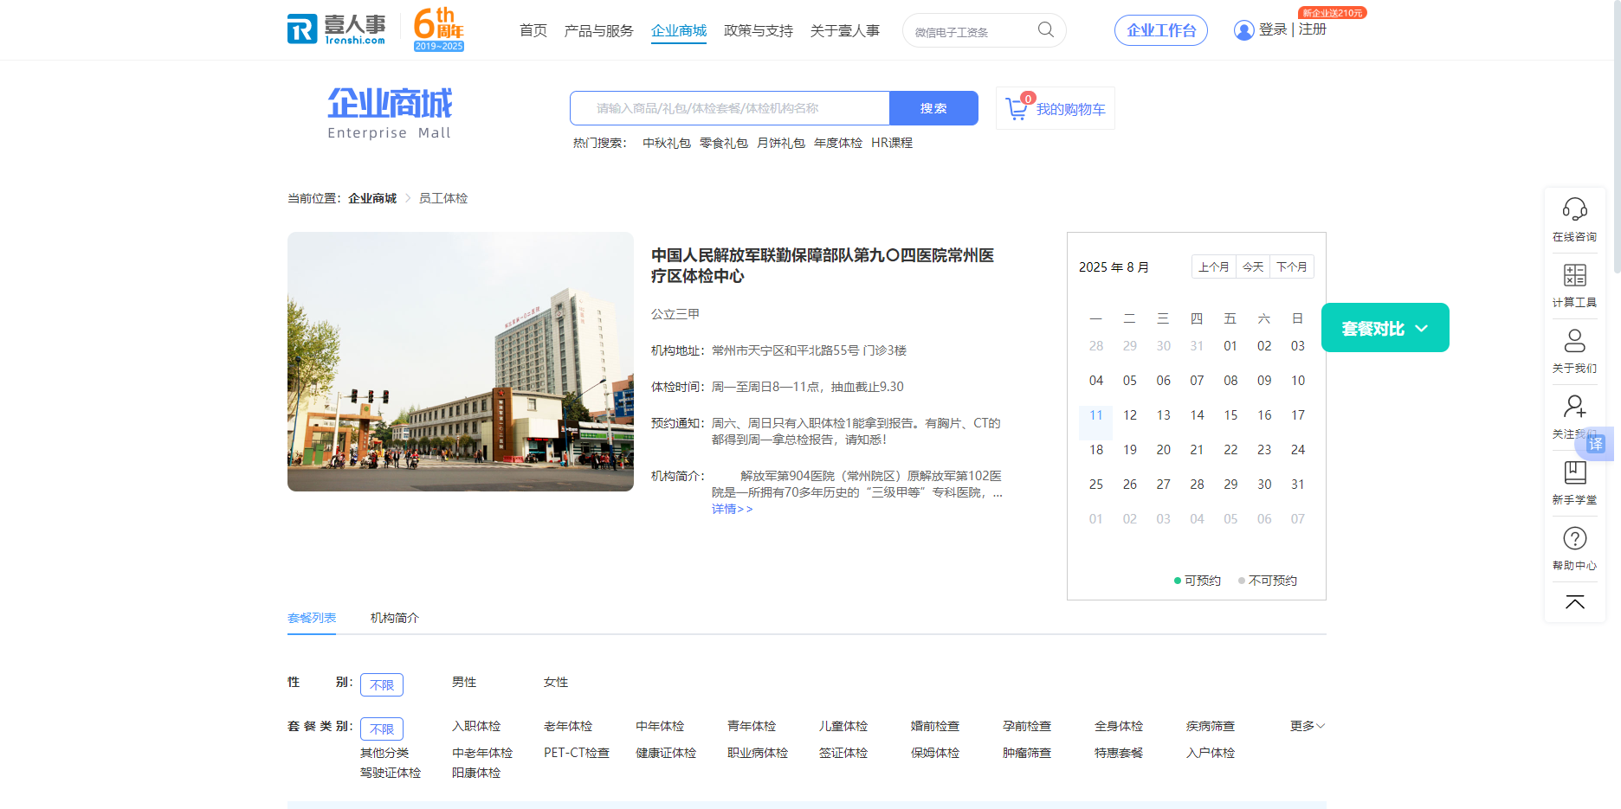The width and height of the screenshot is (1621, 809).
Task: Switch to 套餐列表 tab
Action: tap(312, 618)
